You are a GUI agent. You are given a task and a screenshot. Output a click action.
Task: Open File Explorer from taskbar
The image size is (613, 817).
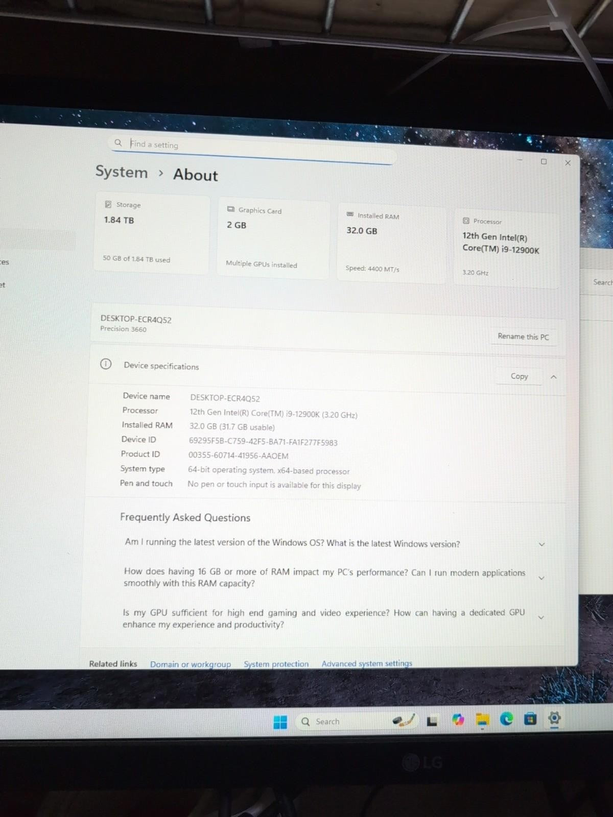point(482,720)
